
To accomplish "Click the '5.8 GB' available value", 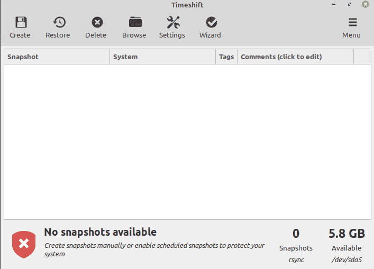I will 346,234.
